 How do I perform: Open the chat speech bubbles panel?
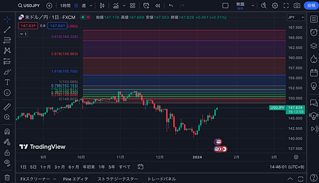pos(314,103)
